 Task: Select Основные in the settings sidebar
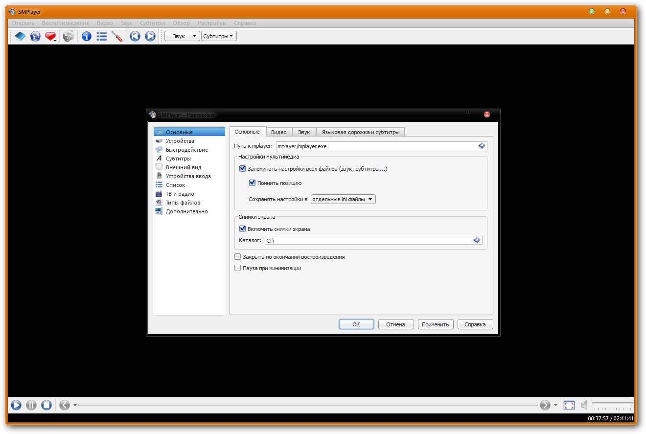tap(189, 132)
